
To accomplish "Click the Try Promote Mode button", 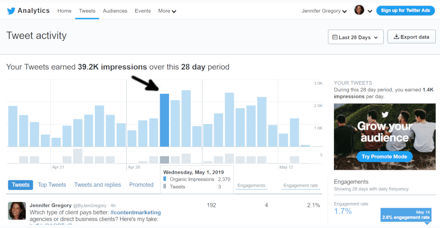I will point(384,156).
